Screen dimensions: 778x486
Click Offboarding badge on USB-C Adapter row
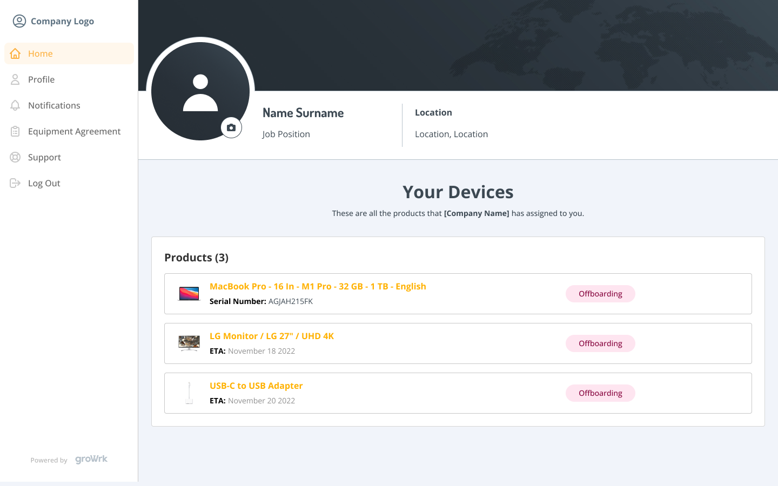coord(600,393)
